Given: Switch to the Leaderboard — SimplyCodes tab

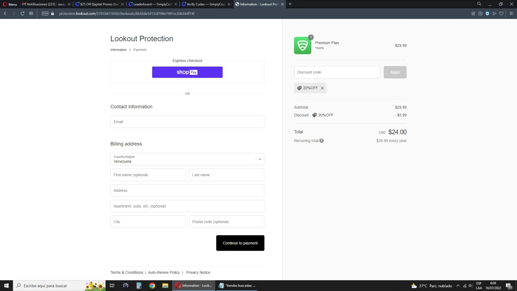Looking at the screenshot, I should point(152,4).
